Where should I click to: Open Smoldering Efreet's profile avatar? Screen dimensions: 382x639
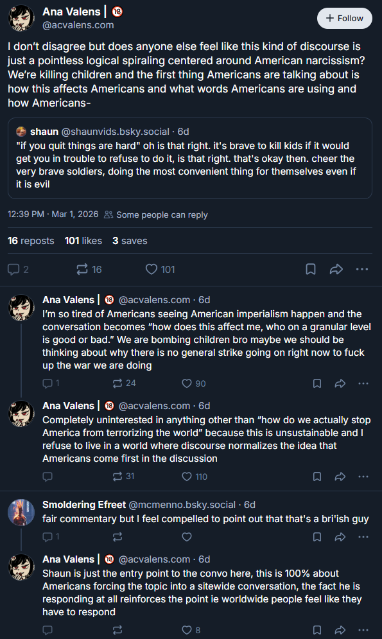point(21,512)
